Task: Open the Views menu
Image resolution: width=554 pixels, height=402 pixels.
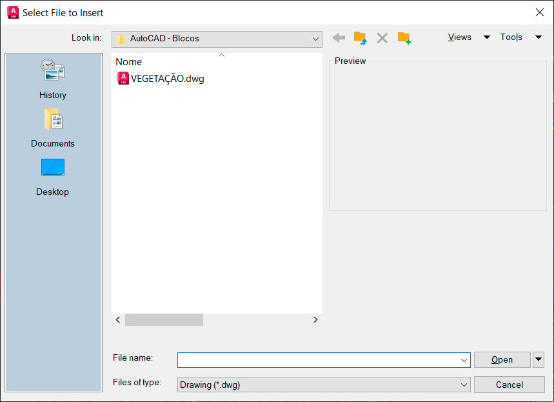Action: click(460, 37)
